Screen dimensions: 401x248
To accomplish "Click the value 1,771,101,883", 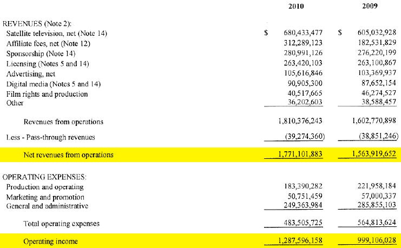I will point(300,155).
